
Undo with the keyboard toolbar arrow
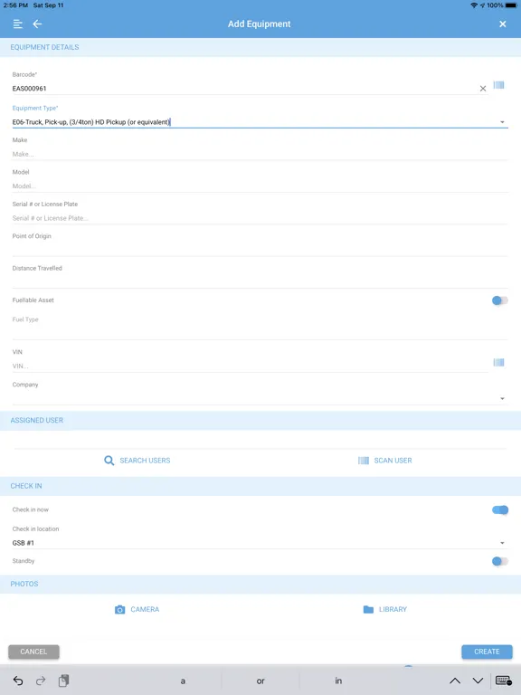[18, 681]
